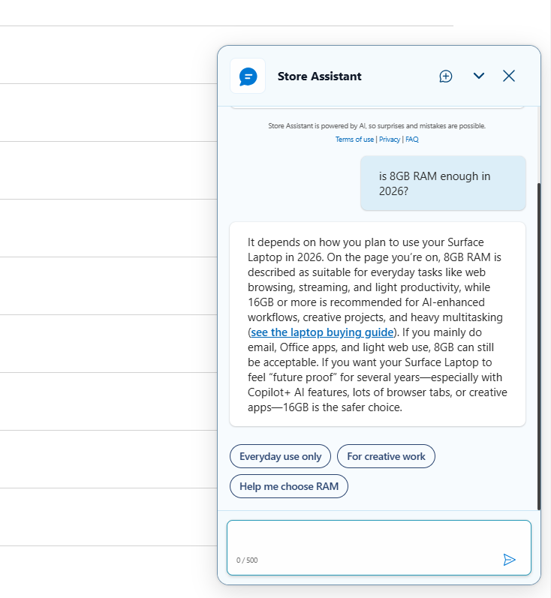Focus the chat message input box
Screen dimensions: 551x598
pyautogui.click(x=379, y=548)
